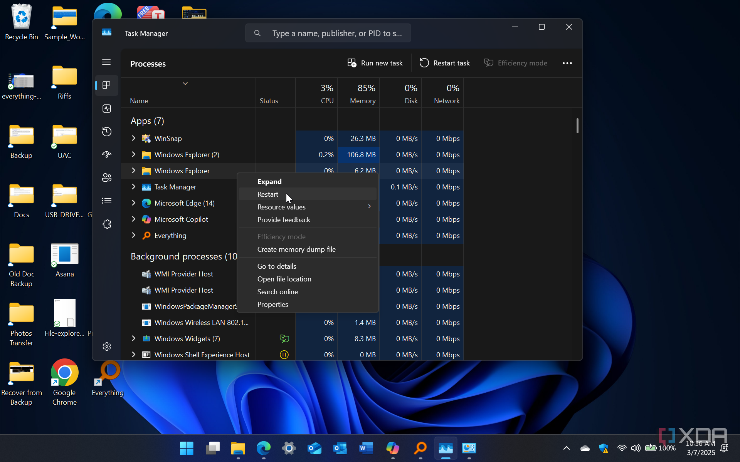Open the Users panel
The image size is (740, 462).
106,177
